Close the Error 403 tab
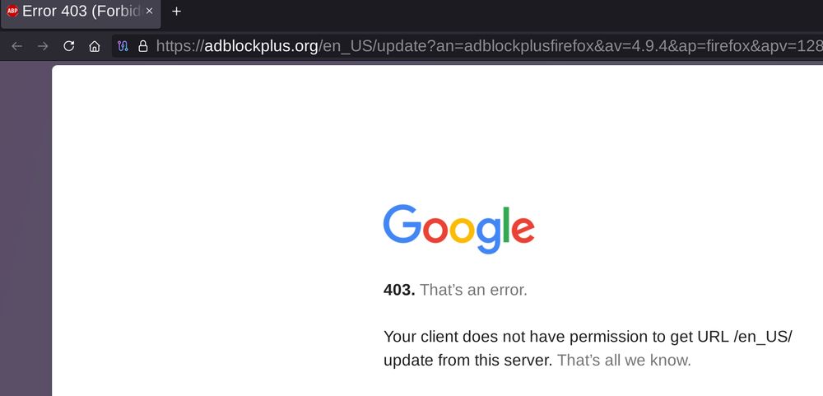The width and height of the screenshot is (823, 396). tap(149, 11)
